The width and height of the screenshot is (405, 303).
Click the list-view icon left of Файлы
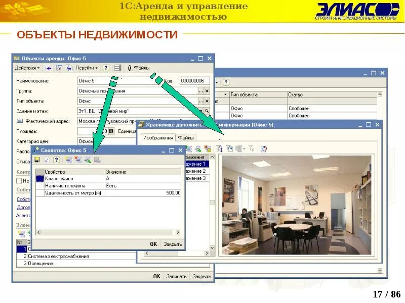[117, 68]
